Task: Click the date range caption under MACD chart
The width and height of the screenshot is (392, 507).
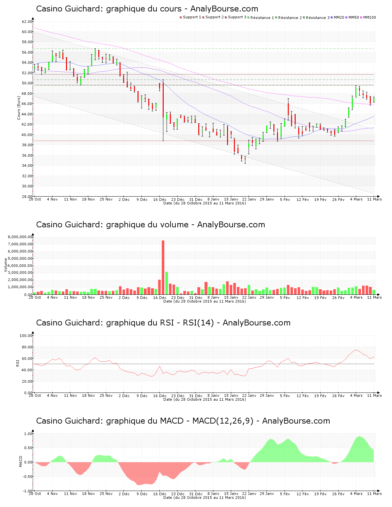Action: (x=204, y=498)
